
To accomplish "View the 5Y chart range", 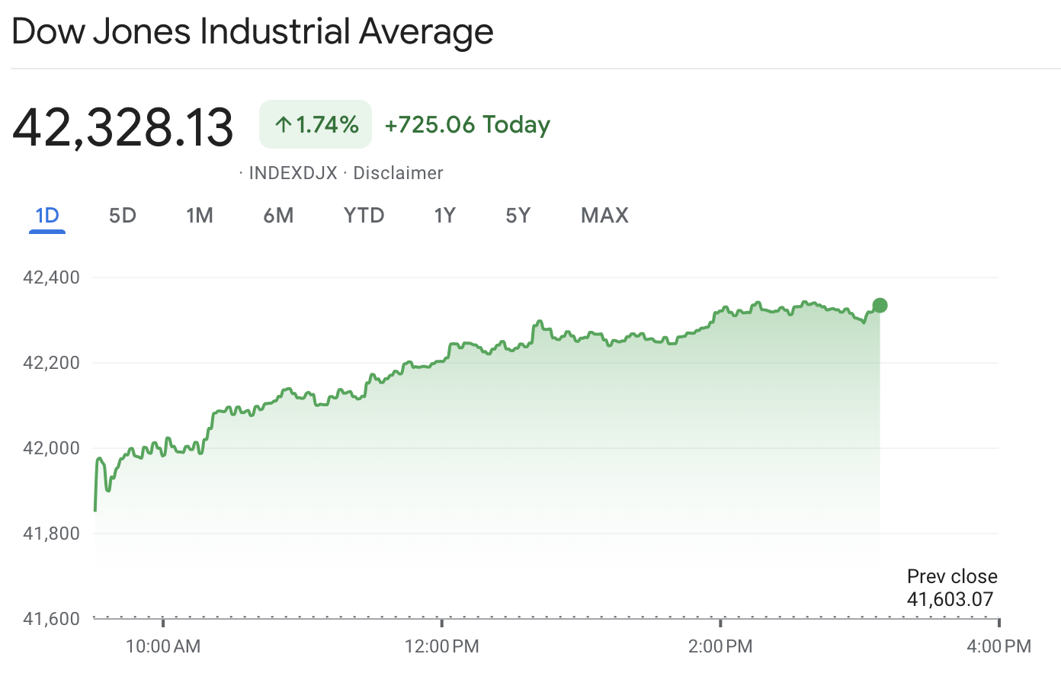I will point(518,216).
